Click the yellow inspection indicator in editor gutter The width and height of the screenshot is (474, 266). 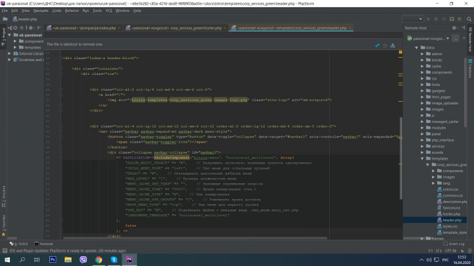pos(400,52)
